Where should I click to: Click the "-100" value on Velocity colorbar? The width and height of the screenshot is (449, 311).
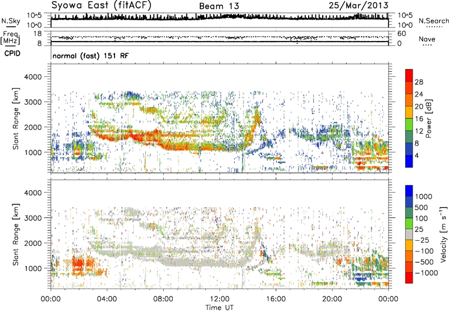click(x=424, y=251)
